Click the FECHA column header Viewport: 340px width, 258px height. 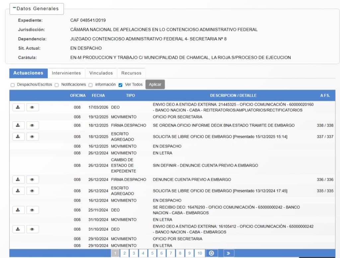(98, 95)
